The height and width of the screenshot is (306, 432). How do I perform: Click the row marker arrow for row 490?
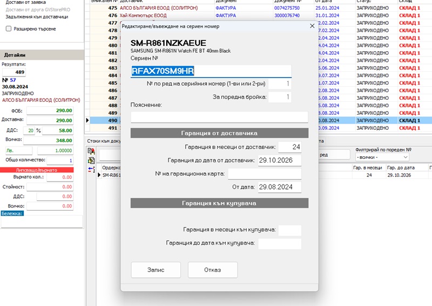point(87,120)
